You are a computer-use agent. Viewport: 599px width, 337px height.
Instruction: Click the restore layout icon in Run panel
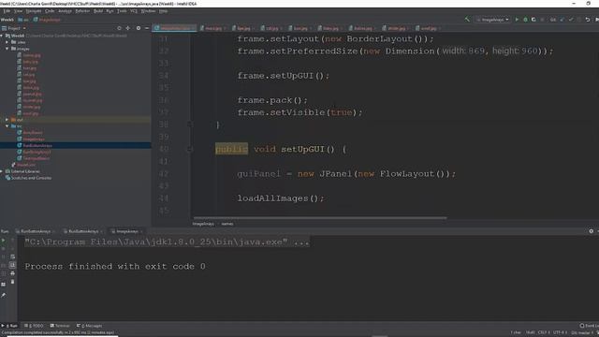coord(4,285)
